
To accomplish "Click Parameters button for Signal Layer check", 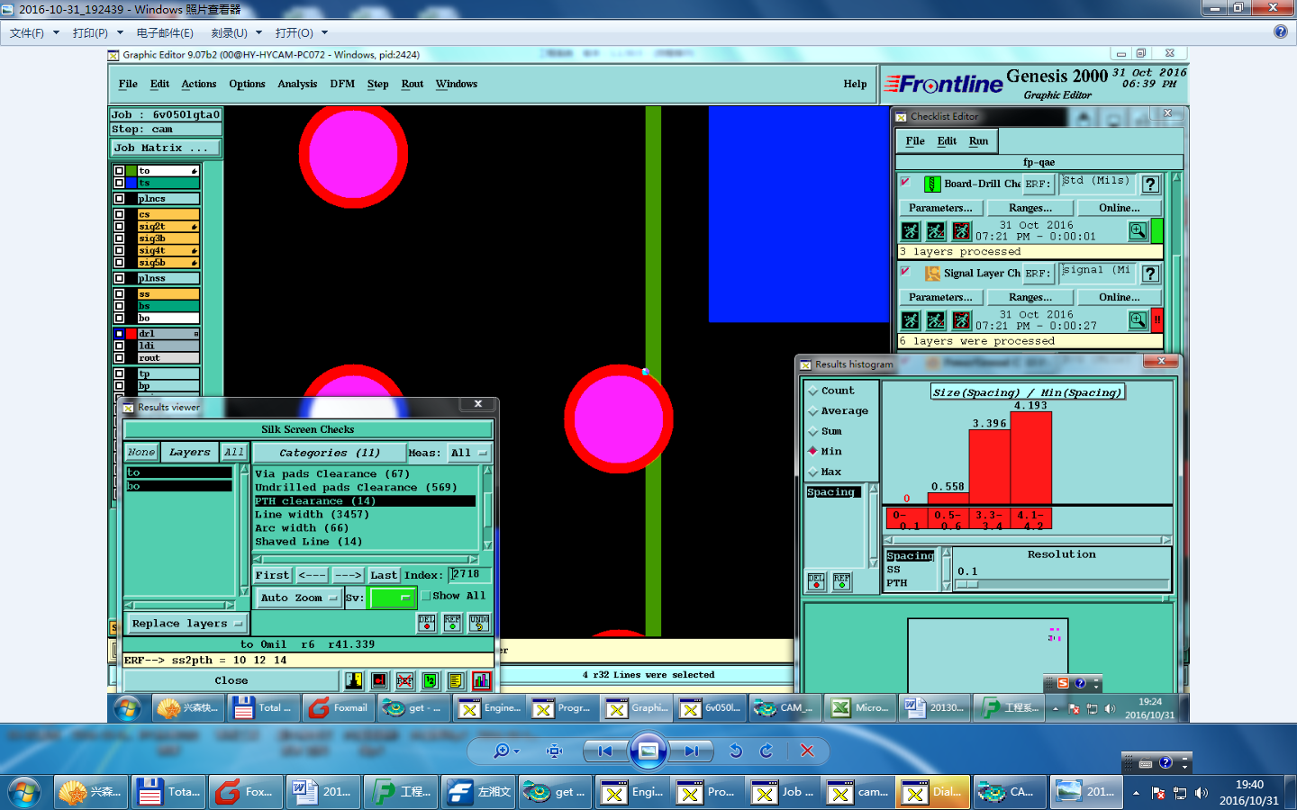I will pos(940,297).
